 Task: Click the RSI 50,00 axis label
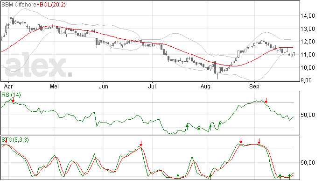[x=308, y=115]
